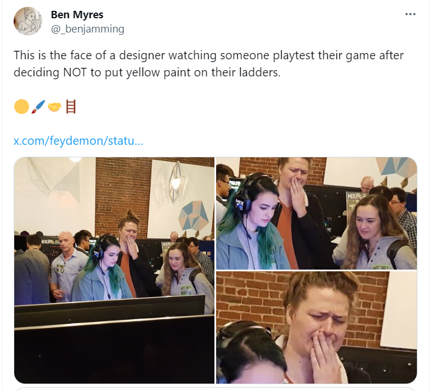Image resolution: width=430 pixels, height=391 pixels.
Task: Follow the x.com/feydemon/statu… link
Action: pos(79,141)
